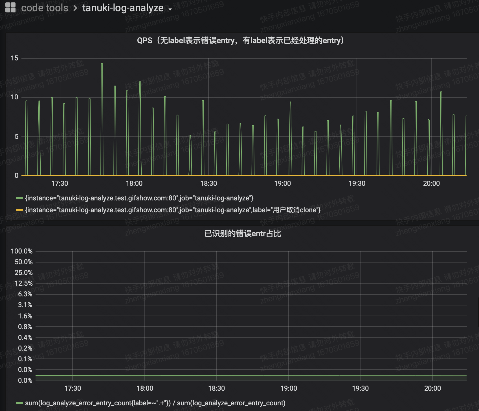Click the 100.0% label on ratio y-axis
The width and height of the screenshot is (479, 411).
coord(22,251)
